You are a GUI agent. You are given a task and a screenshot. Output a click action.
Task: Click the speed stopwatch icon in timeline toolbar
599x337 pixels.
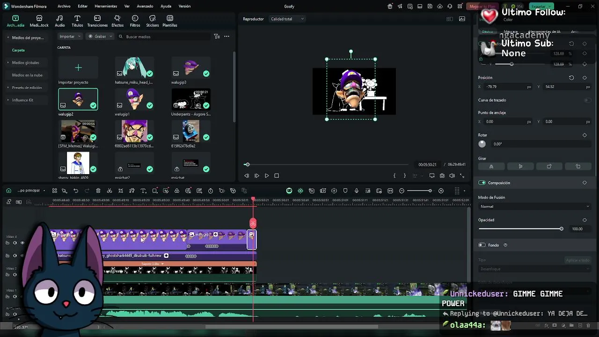click(x=211, y=191)
